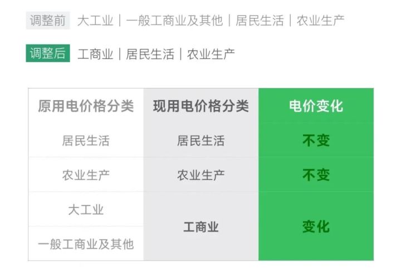Click the 现用电价格分类 column header
This screenshot has height=276, width=401.
200,106
